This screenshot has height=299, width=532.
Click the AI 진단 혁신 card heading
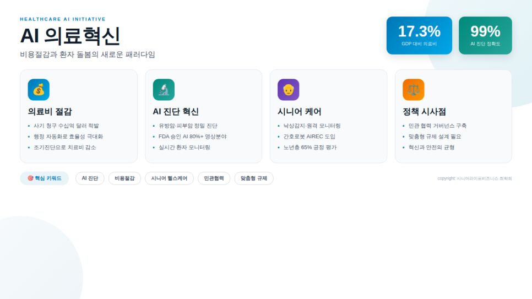[176, 112]
